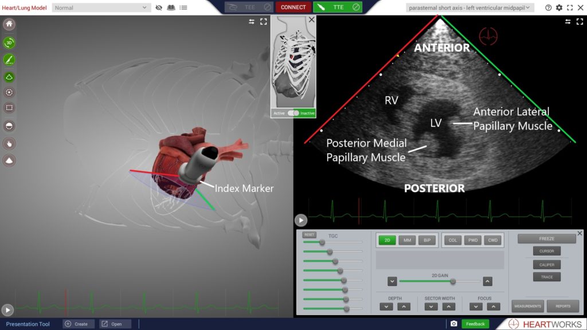Click the hand pointer tool icon

click(x=9, y=143)
